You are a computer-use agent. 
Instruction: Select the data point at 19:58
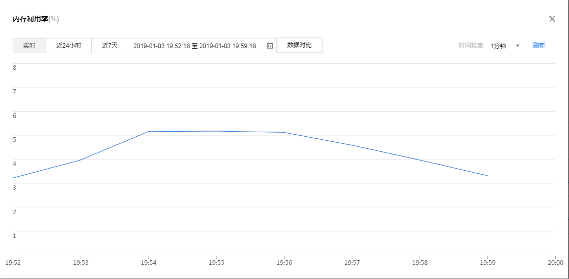(420, 160)
